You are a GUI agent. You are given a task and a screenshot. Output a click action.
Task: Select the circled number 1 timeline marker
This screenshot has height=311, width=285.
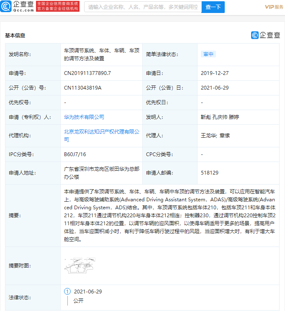tap(67, 291)
